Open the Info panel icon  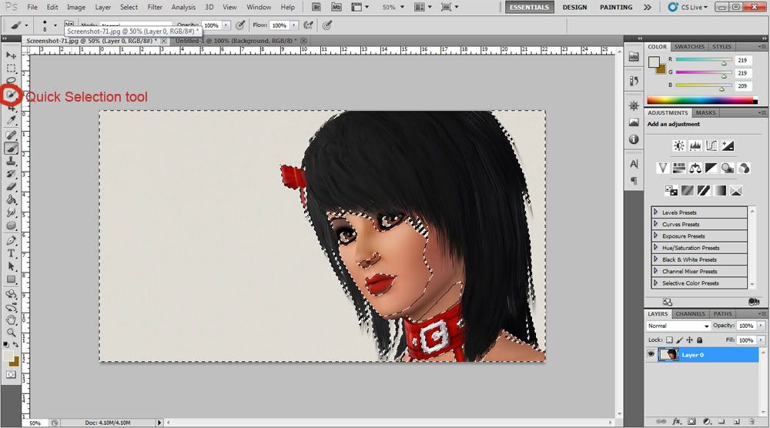pos(634,139)
